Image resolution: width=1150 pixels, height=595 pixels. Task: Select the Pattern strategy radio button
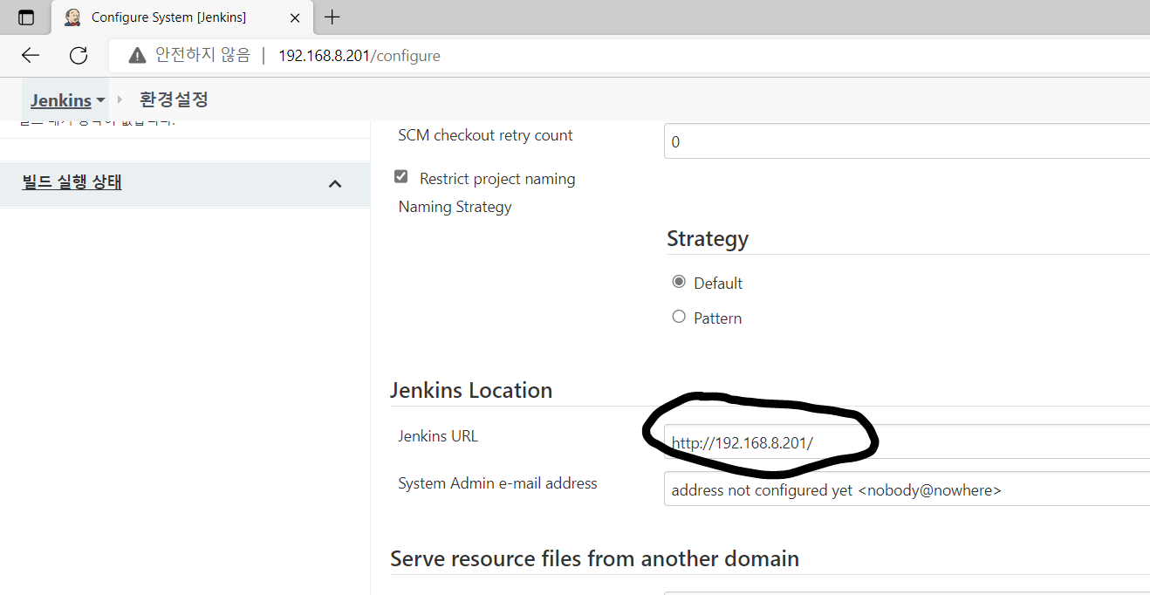pos(679,317)
